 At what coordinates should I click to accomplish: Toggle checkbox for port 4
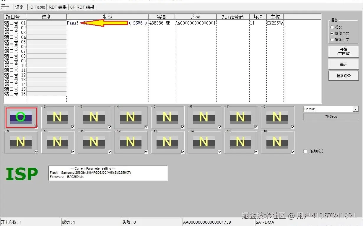point(146,127)
